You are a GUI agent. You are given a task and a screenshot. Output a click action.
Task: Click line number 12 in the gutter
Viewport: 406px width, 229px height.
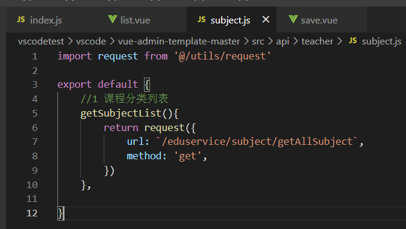[32, 213]
